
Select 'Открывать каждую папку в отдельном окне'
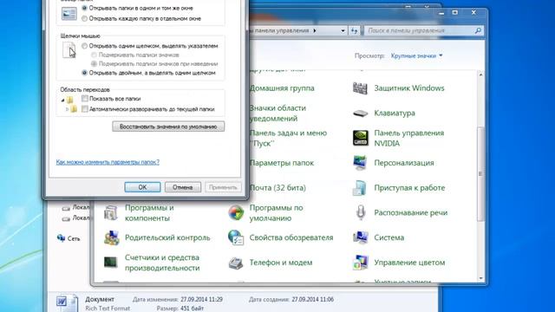85,18
